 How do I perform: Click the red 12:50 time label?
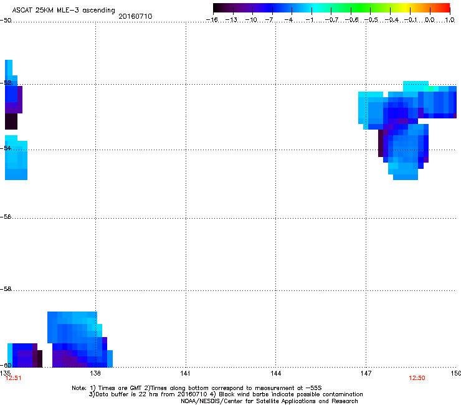pyautogui.click(x=417, y=378)
